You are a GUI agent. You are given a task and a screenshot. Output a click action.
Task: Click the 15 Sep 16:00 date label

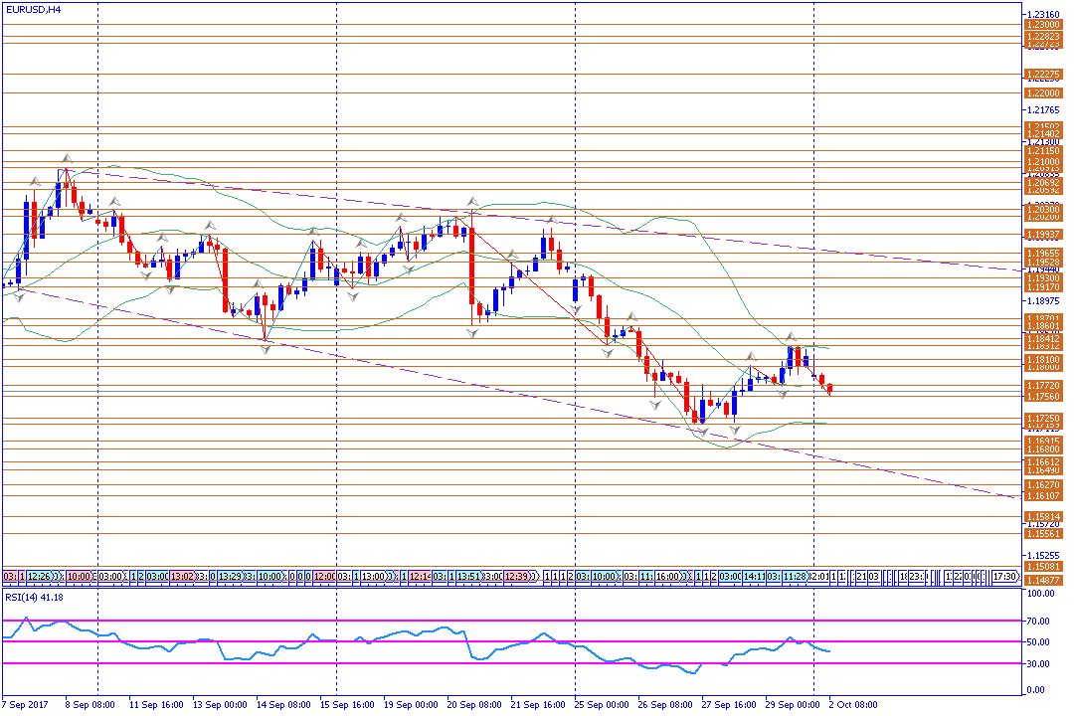tap(347, 704)
